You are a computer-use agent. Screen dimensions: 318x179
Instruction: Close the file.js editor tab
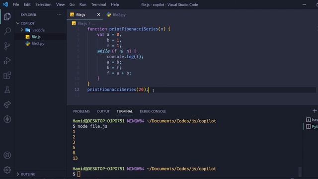[x=98, y=14]
